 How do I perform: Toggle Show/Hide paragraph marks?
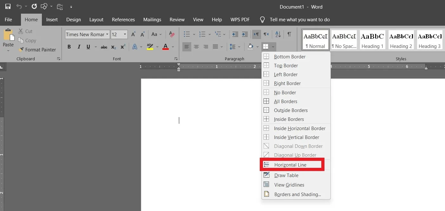click(x=289, y=34)
